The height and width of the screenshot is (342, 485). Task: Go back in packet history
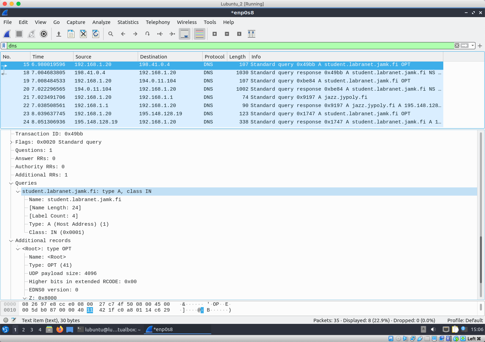point(123,34)
